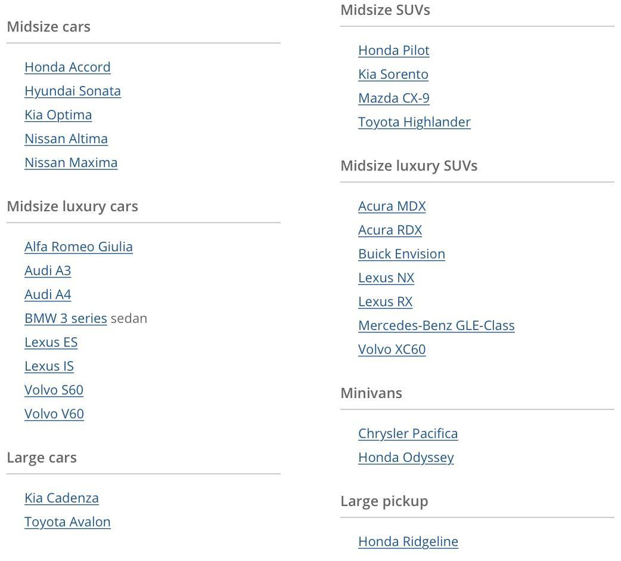This screenshot has width=621, height=561.
Task: Click the Buick Envision link
Action: (x=402, y=254)
